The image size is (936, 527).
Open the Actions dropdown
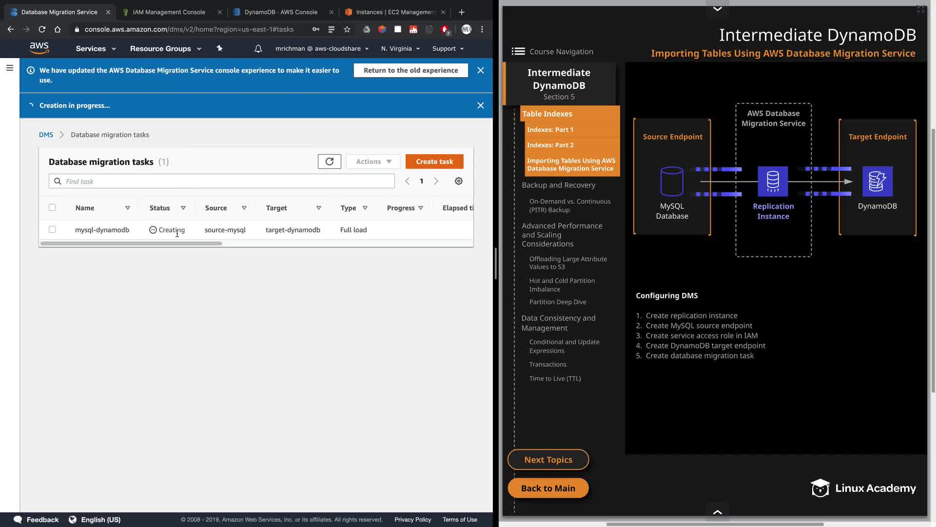click(x=373, y=162)
